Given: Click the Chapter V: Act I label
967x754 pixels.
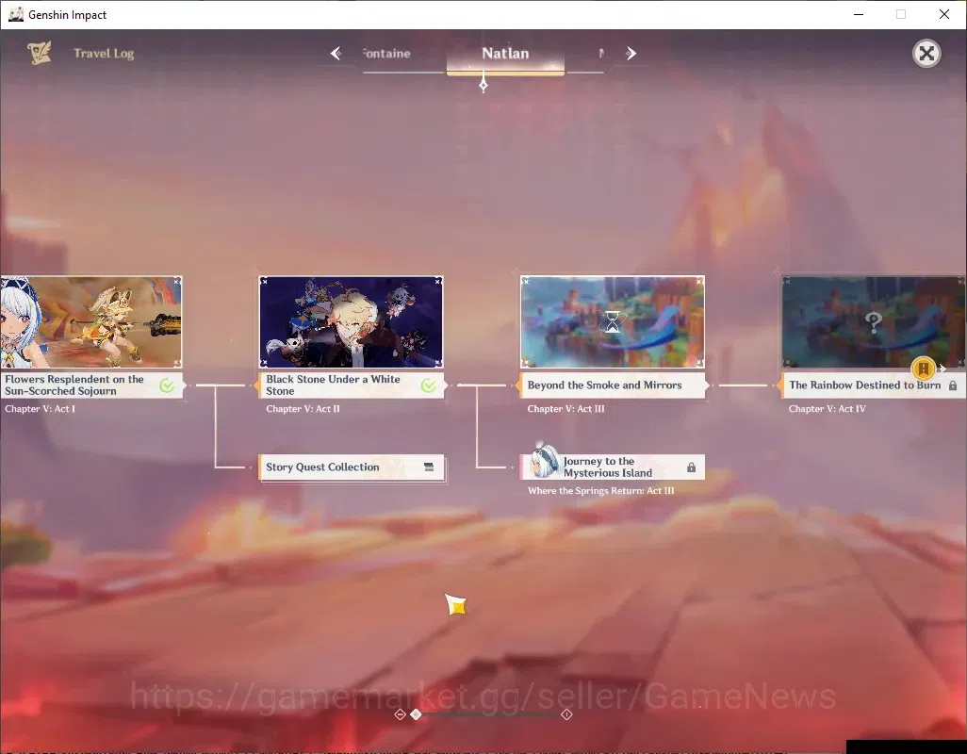Looking at the screenshot, I should coord(41,409).
